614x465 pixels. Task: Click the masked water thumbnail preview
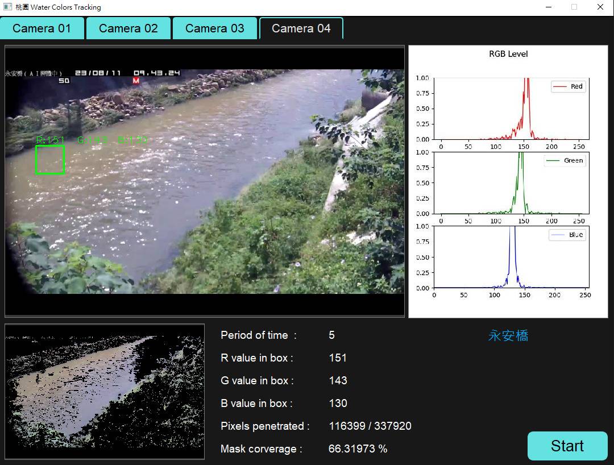105,391
